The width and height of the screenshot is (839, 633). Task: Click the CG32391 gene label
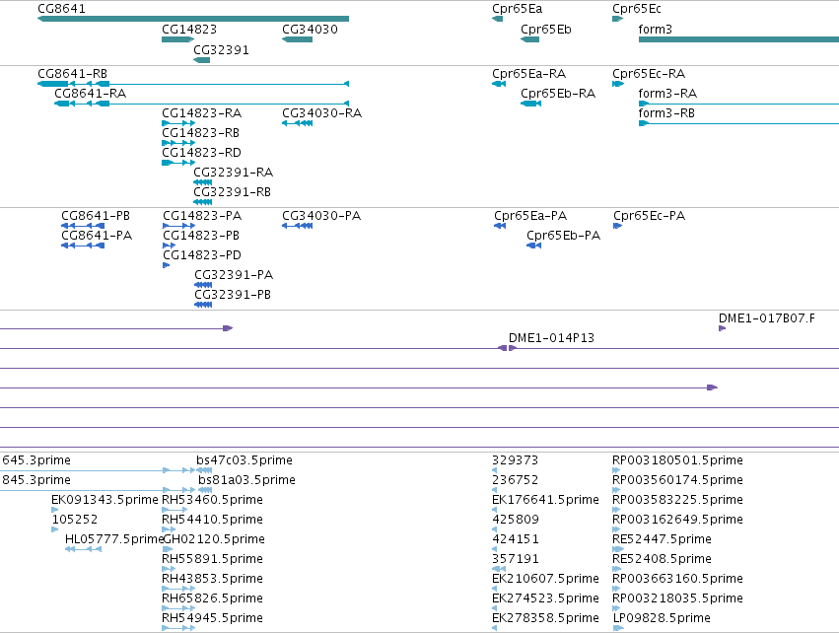click(x=221, y=49)
